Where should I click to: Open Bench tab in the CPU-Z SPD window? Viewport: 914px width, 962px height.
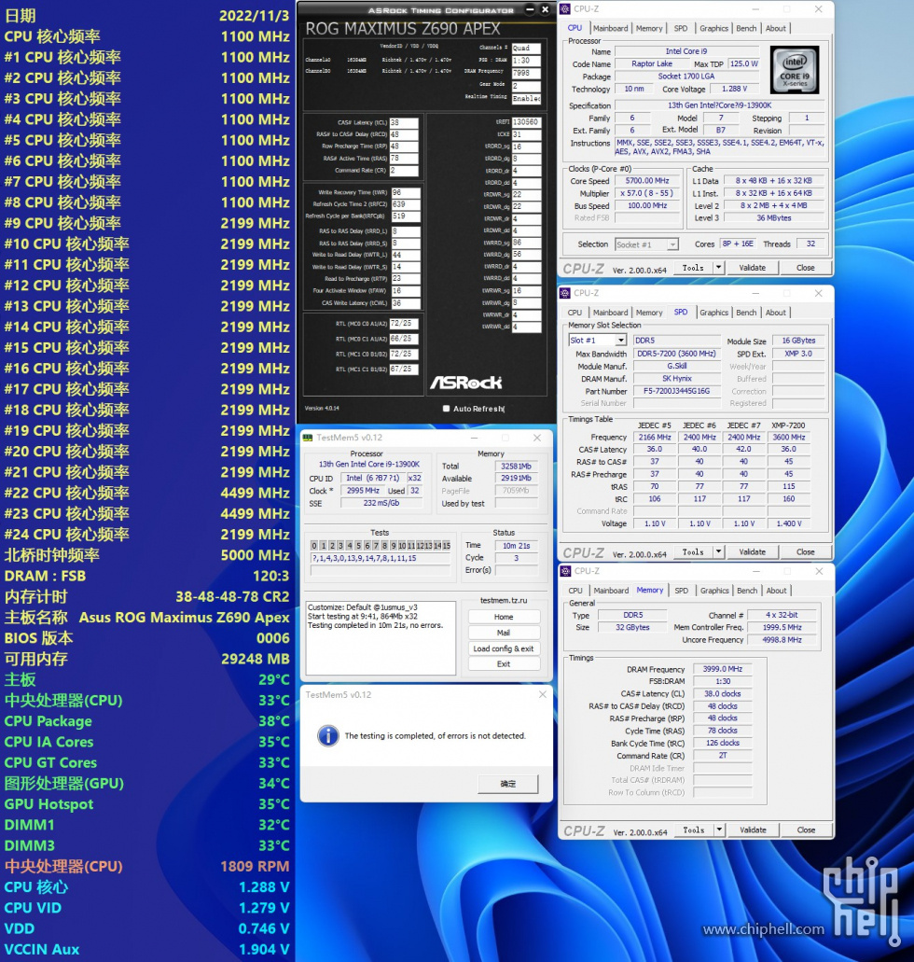click(746, 313)
